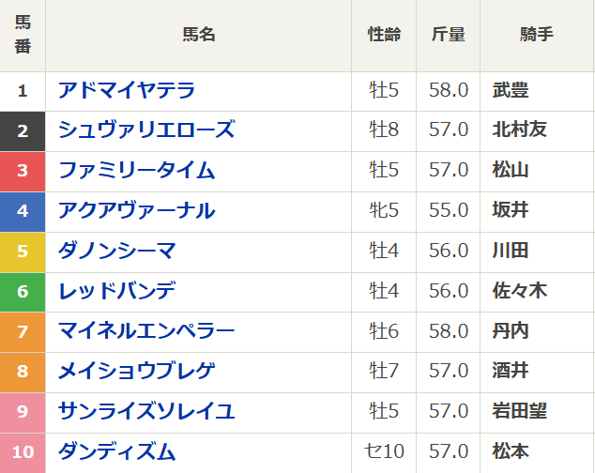Open horse link アドマイヤテラ

pyautogui.click(x=127, y=90)
